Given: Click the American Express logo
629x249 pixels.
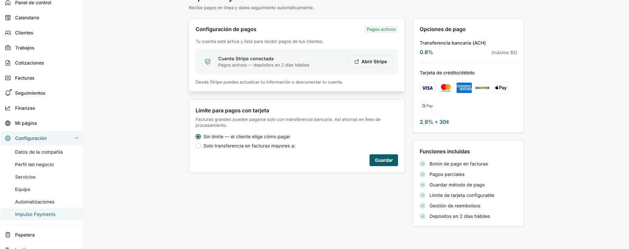Looking at the screenshot, I should pos(464,88).
